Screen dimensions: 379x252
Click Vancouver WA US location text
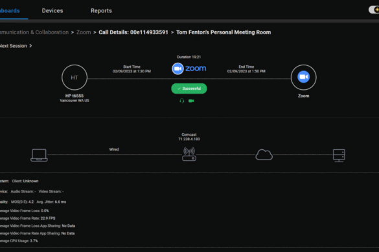[x=75, y=101]
